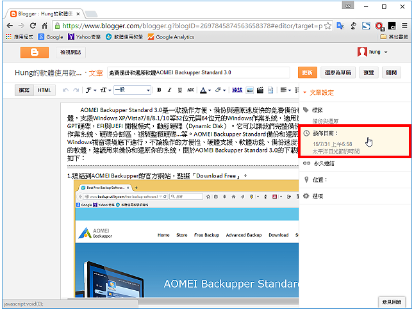Click the 文章 posts breadcrumb link
This screenshot has width=414, height=310.
point(95,73)
